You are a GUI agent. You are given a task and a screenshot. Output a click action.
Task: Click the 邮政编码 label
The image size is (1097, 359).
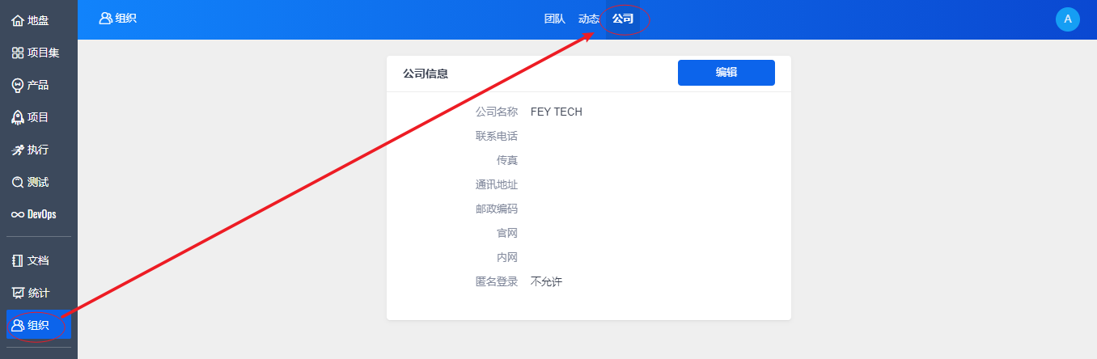point(497,209)
